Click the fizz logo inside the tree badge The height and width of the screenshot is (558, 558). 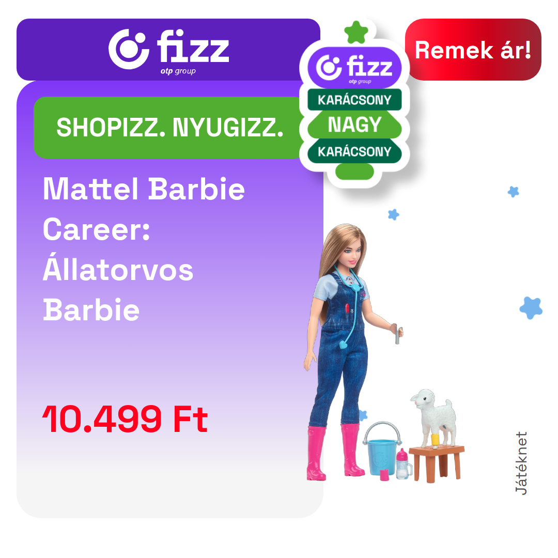click(354, 67)
